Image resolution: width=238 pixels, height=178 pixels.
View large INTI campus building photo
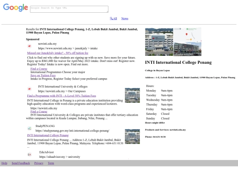pyautogui.click(x=159, y=42)
